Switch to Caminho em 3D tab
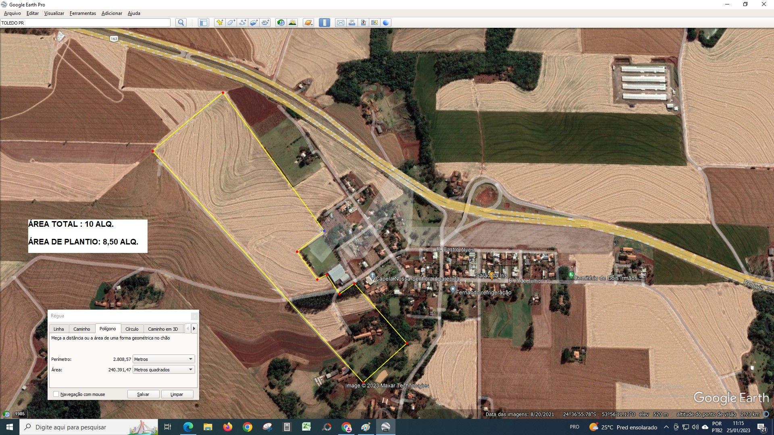The image size is (774, 435). 163,329
